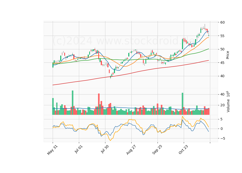242x173 pixels.
Task: Click the Volume axis title
Action: tap(228, 102)
